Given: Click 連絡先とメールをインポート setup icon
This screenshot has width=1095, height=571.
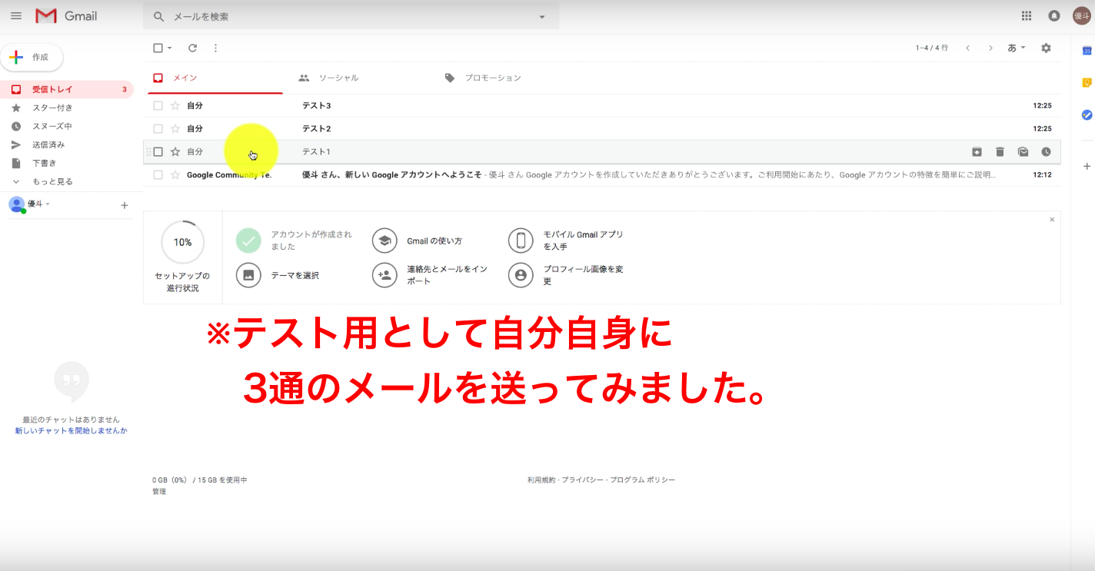Looking at the screenshot, I should coord(384,274).
